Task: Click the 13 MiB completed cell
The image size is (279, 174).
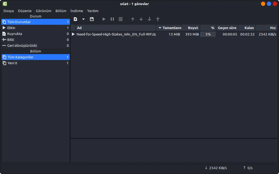Action: pyautogui.click(x=175, y=34)
